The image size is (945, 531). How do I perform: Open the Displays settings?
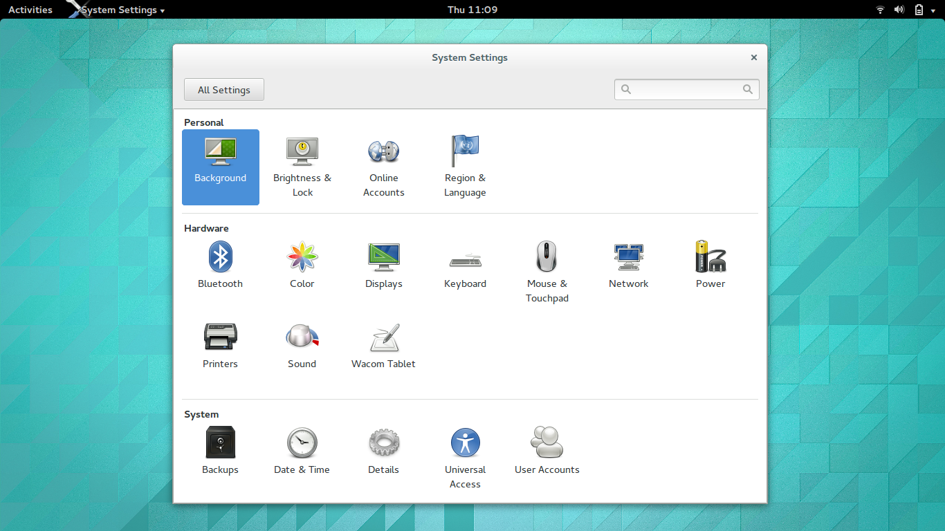[x=384, y=264]
